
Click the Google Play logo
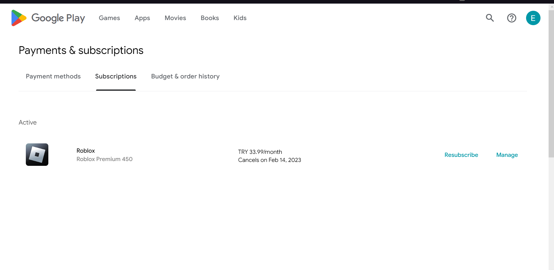(48, 18)
